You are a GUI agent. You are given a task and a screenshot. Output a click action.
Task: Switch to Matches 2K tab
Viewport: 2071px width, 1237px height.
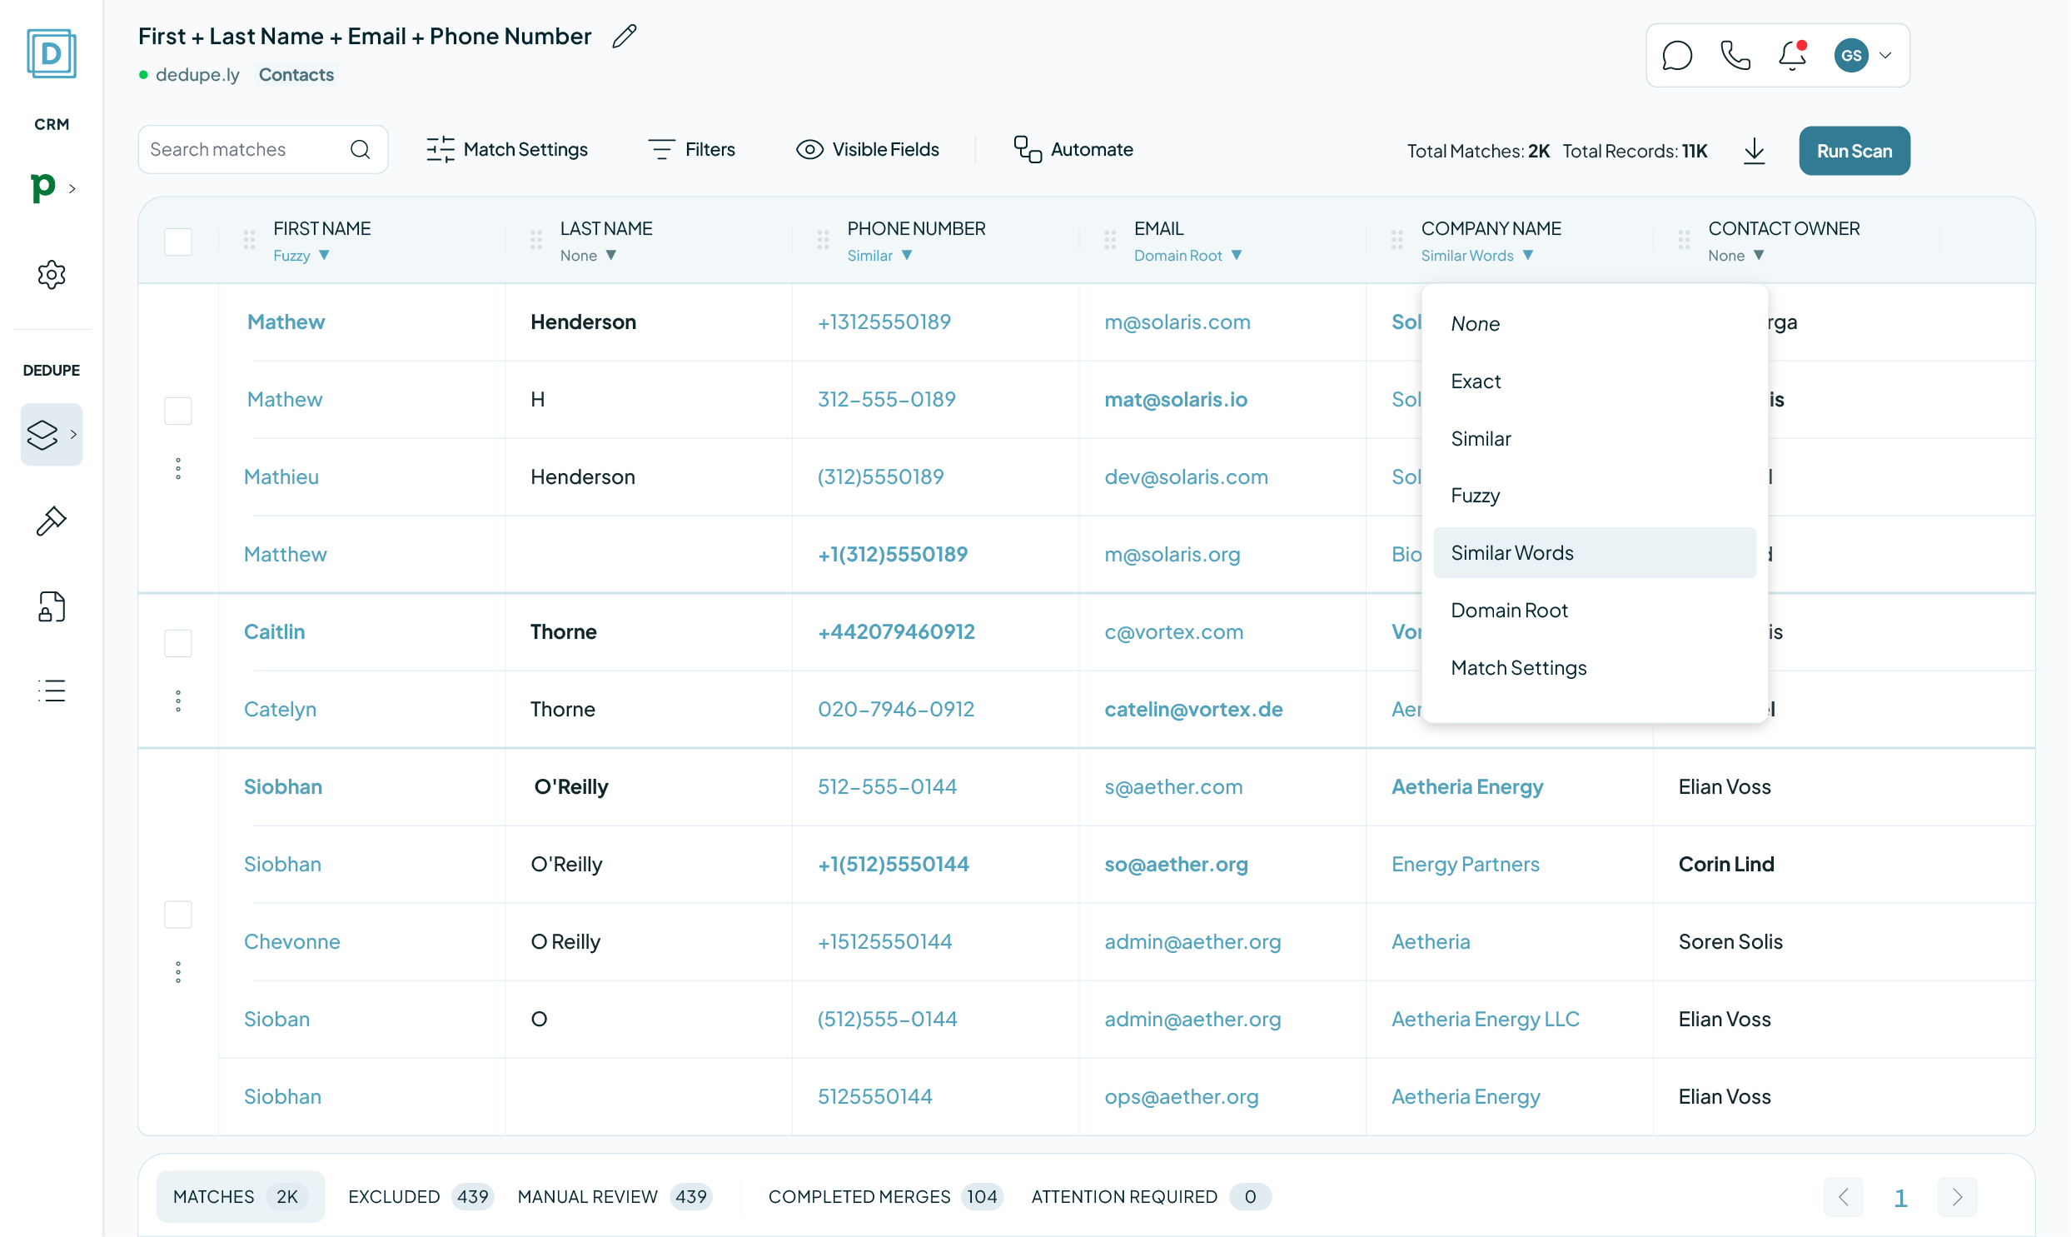click(x=240, y=1197)
